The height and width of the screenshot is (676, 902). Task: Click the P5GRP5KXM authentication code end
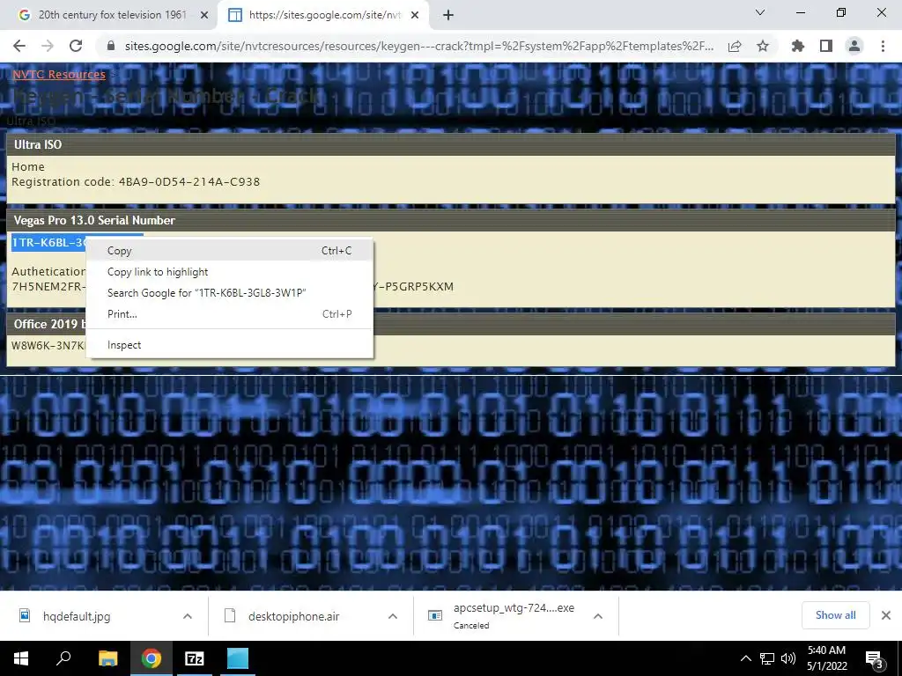click(x=414, y=286)
